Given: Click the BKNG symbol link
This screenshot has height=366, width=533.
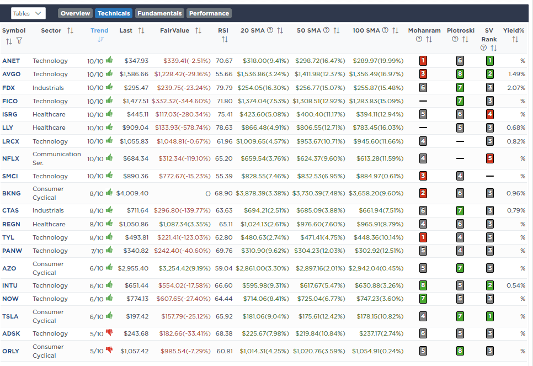Looking at the screenshot, I should pos(10,193).
